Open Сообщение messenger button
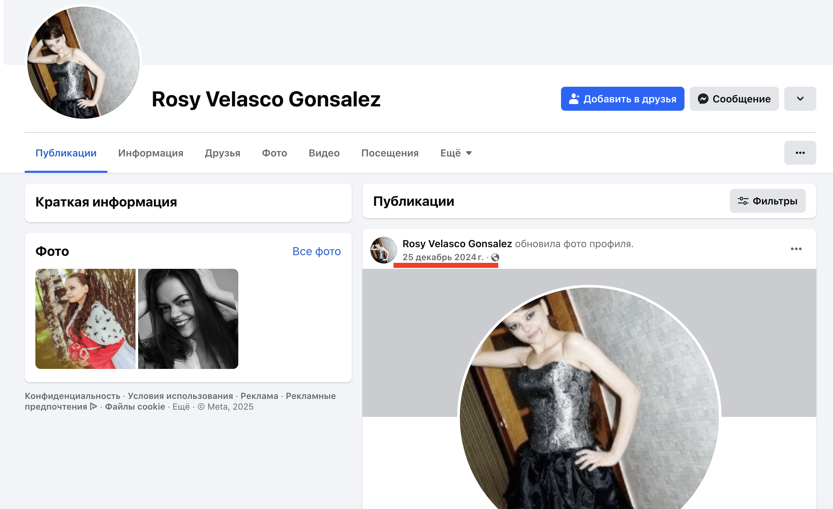 click(x=734, y=99)
